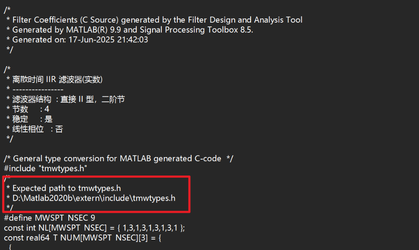This screenshot has height=250, width=419.
Task: Click the array values "{ 1,3,1,3,1,3,1,3,1 }"
Action: tap(152, 228)
